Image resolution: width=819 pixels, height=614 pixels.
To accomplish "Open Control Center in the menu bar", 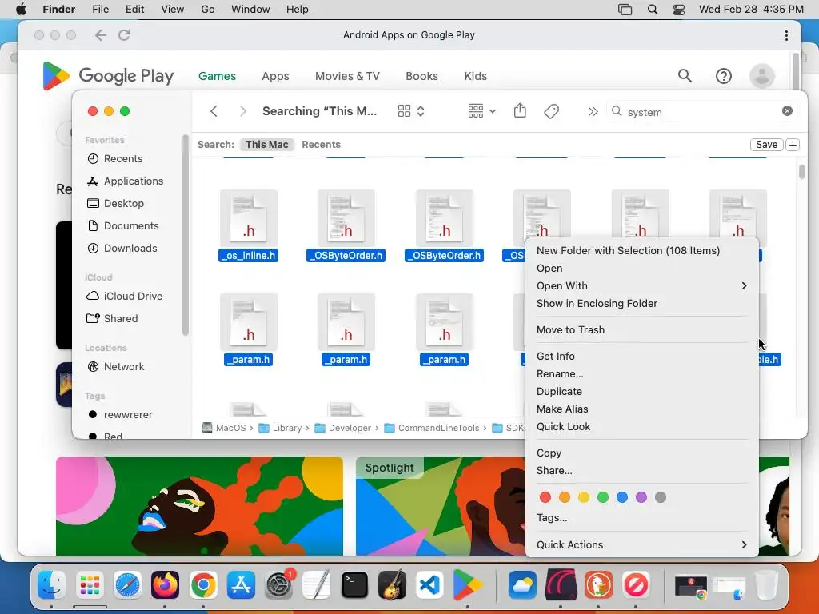I will pos(678,10).
